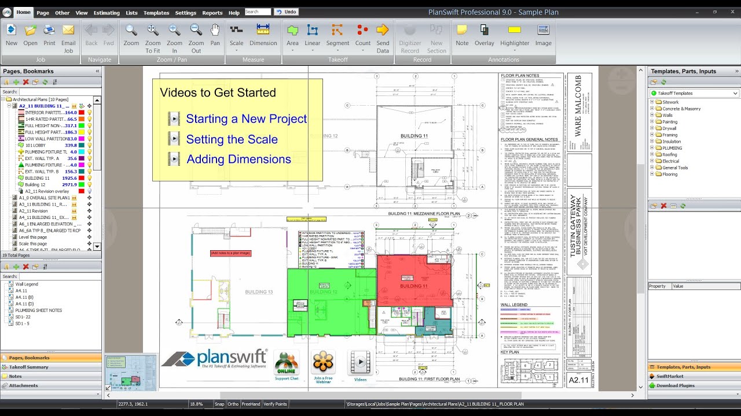Click the Videos film icon
The height and width of the screenshot is (416, 741).
pos(360,363)
